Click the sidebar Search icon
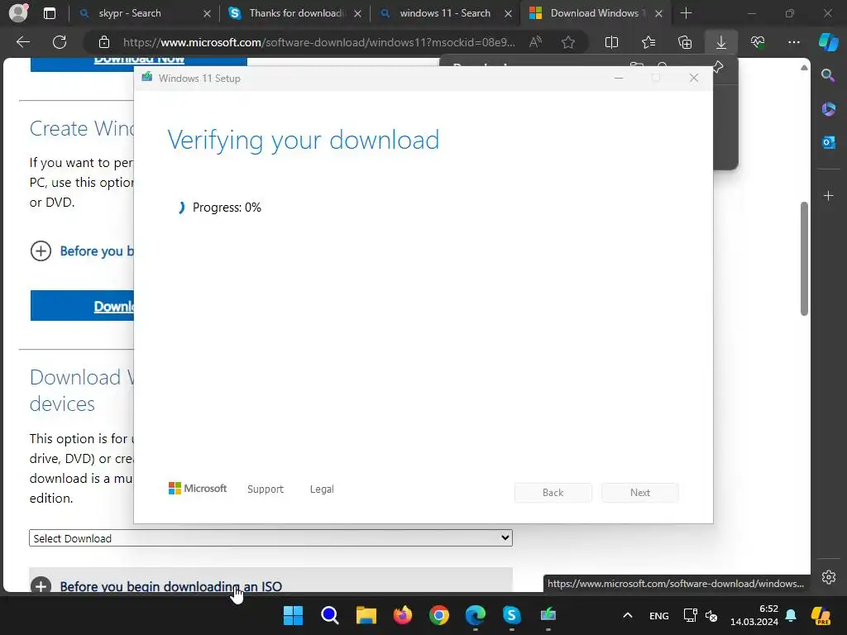The width and height of the screenshot is (847, 635). pos(828,75)
